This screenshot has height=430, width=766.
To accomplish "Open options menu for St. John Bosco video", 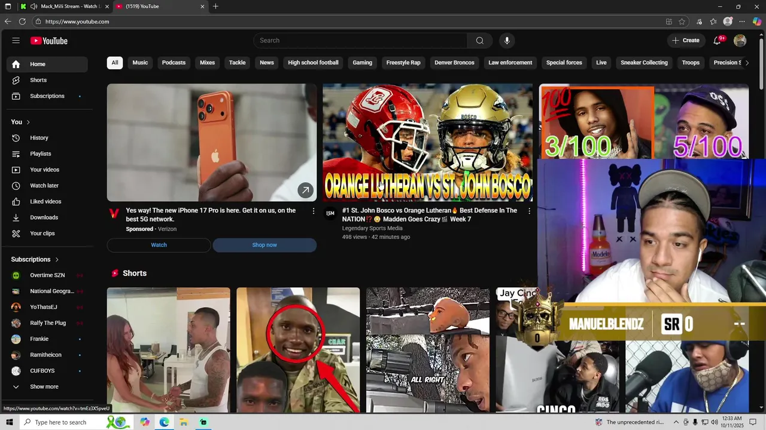I will click(x=529, y=211).
